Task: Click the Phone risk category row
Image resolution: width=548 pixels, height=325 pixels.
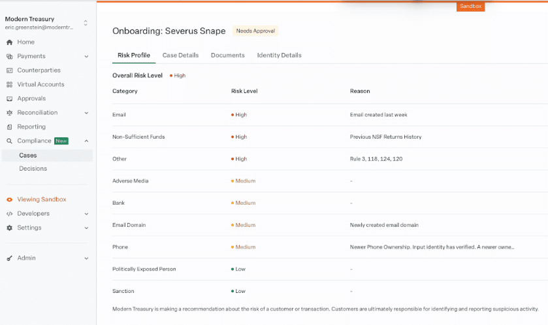Action: point(330,247)
